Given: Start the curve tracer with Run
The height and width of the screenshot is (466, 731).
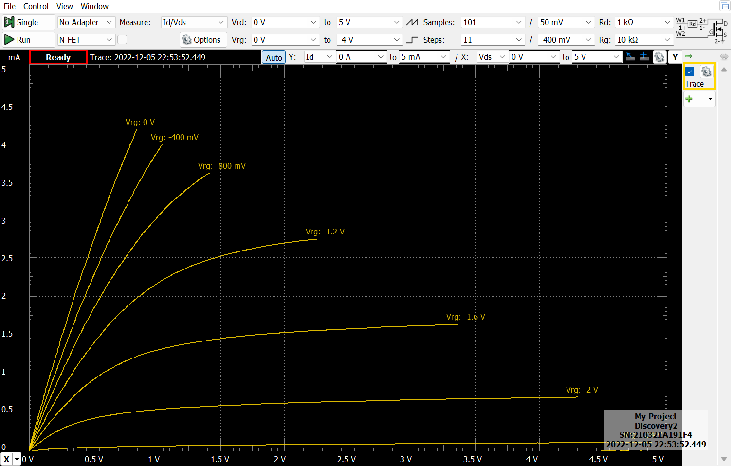Looking at the screenshot, I should point(28,40).
